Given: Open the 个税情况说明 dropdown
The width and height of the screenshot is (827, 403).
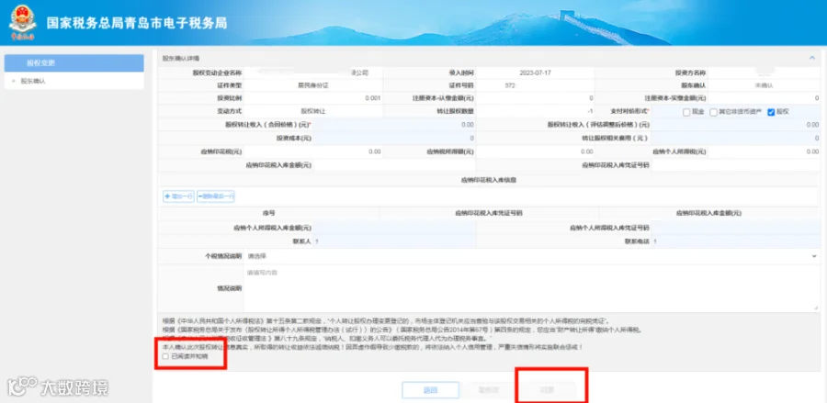Looking at the screenshot, I should point(532,256).
